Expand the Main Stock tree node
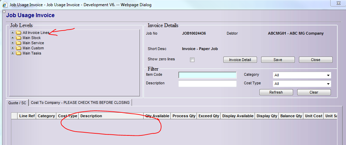 tap(13, 38)
